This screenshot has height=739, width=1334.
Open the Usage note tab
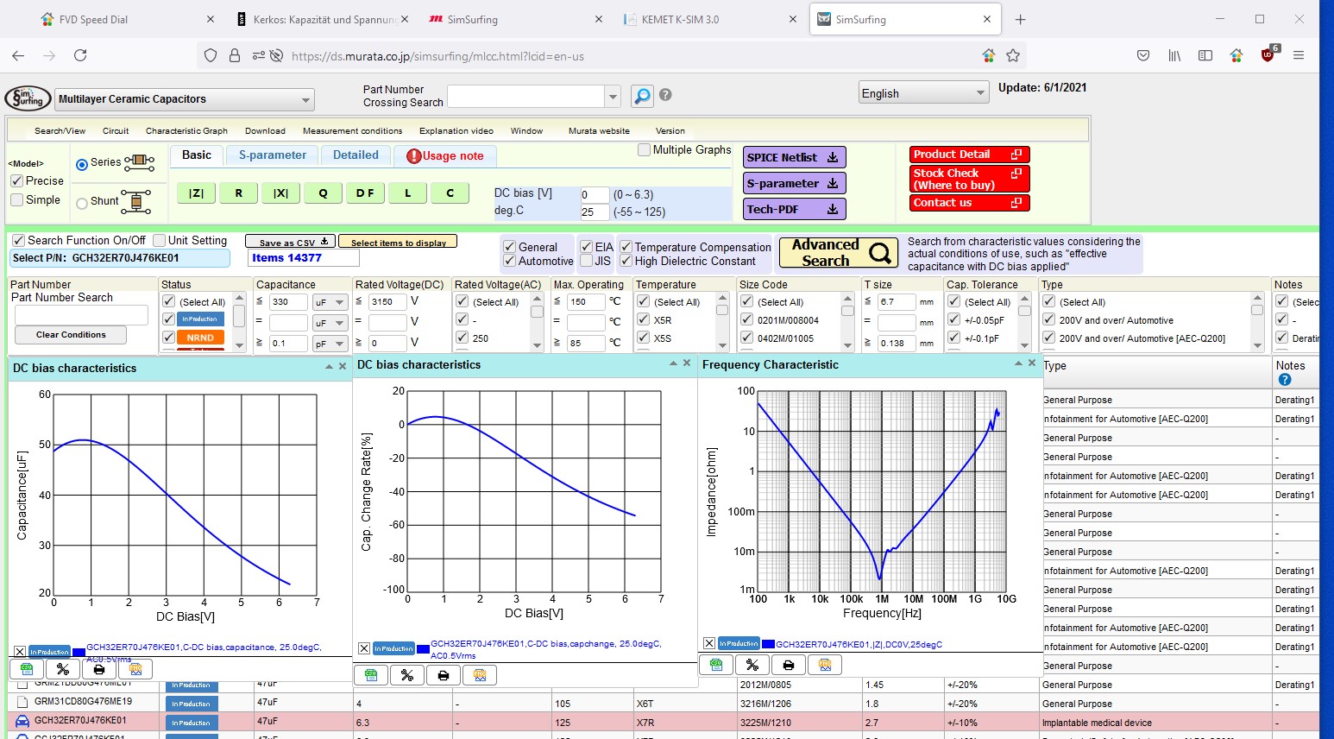pyautogui.click(x=445, y=156)
